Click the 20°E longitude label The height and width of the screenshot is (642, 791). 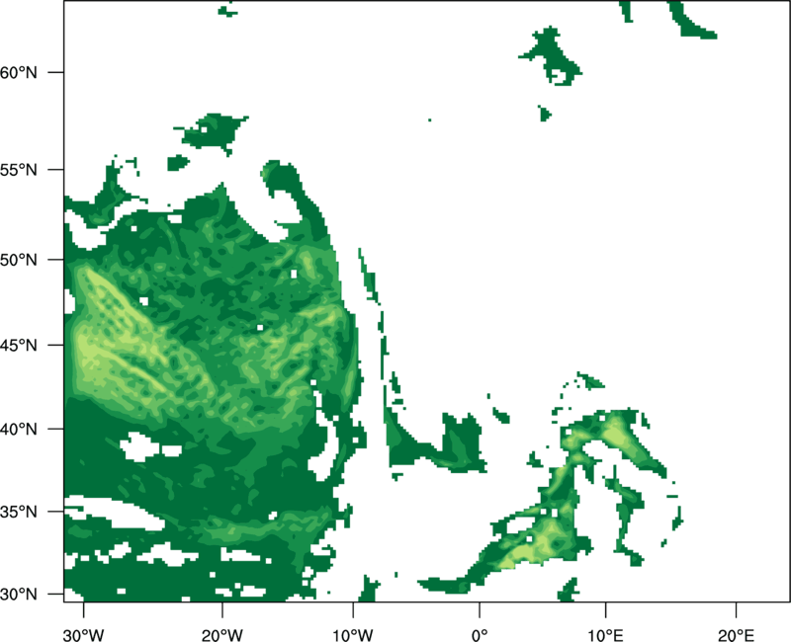(736, 635)
